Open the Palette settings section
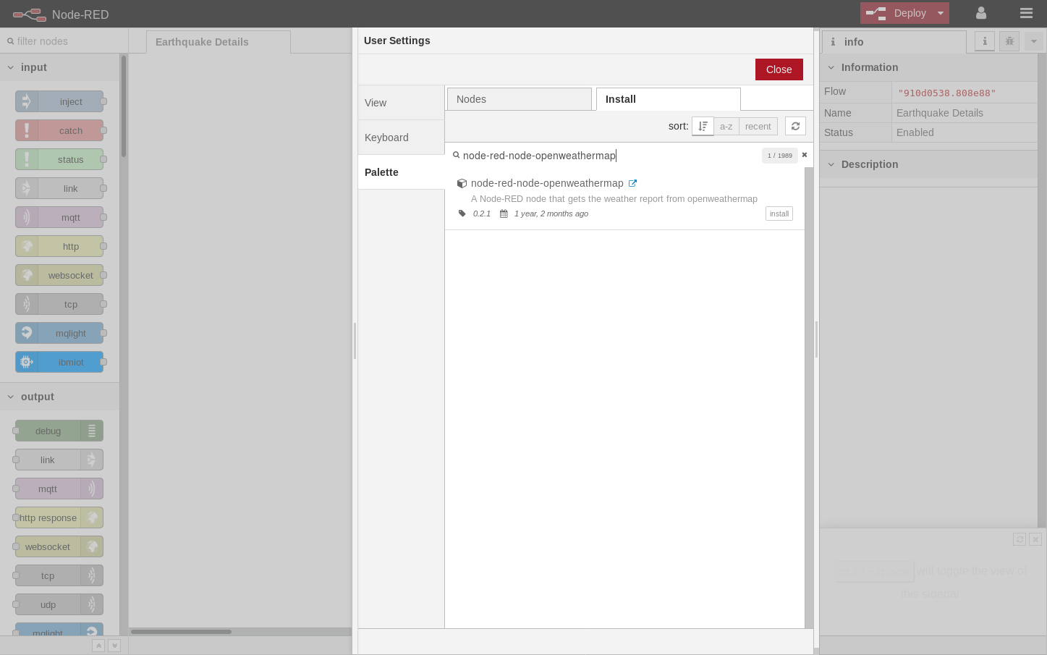Image resolution: width=1047 pixels, height=655 pixels. [x=401, y=172]
